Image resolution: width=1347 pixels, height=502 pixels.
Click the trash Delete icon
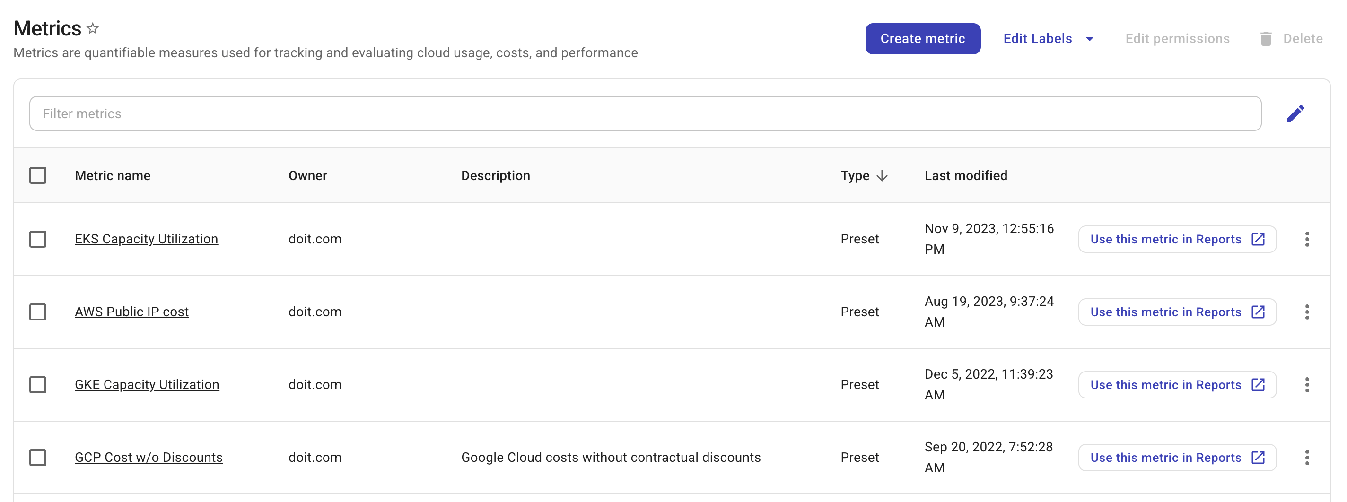coord(1266,39)
